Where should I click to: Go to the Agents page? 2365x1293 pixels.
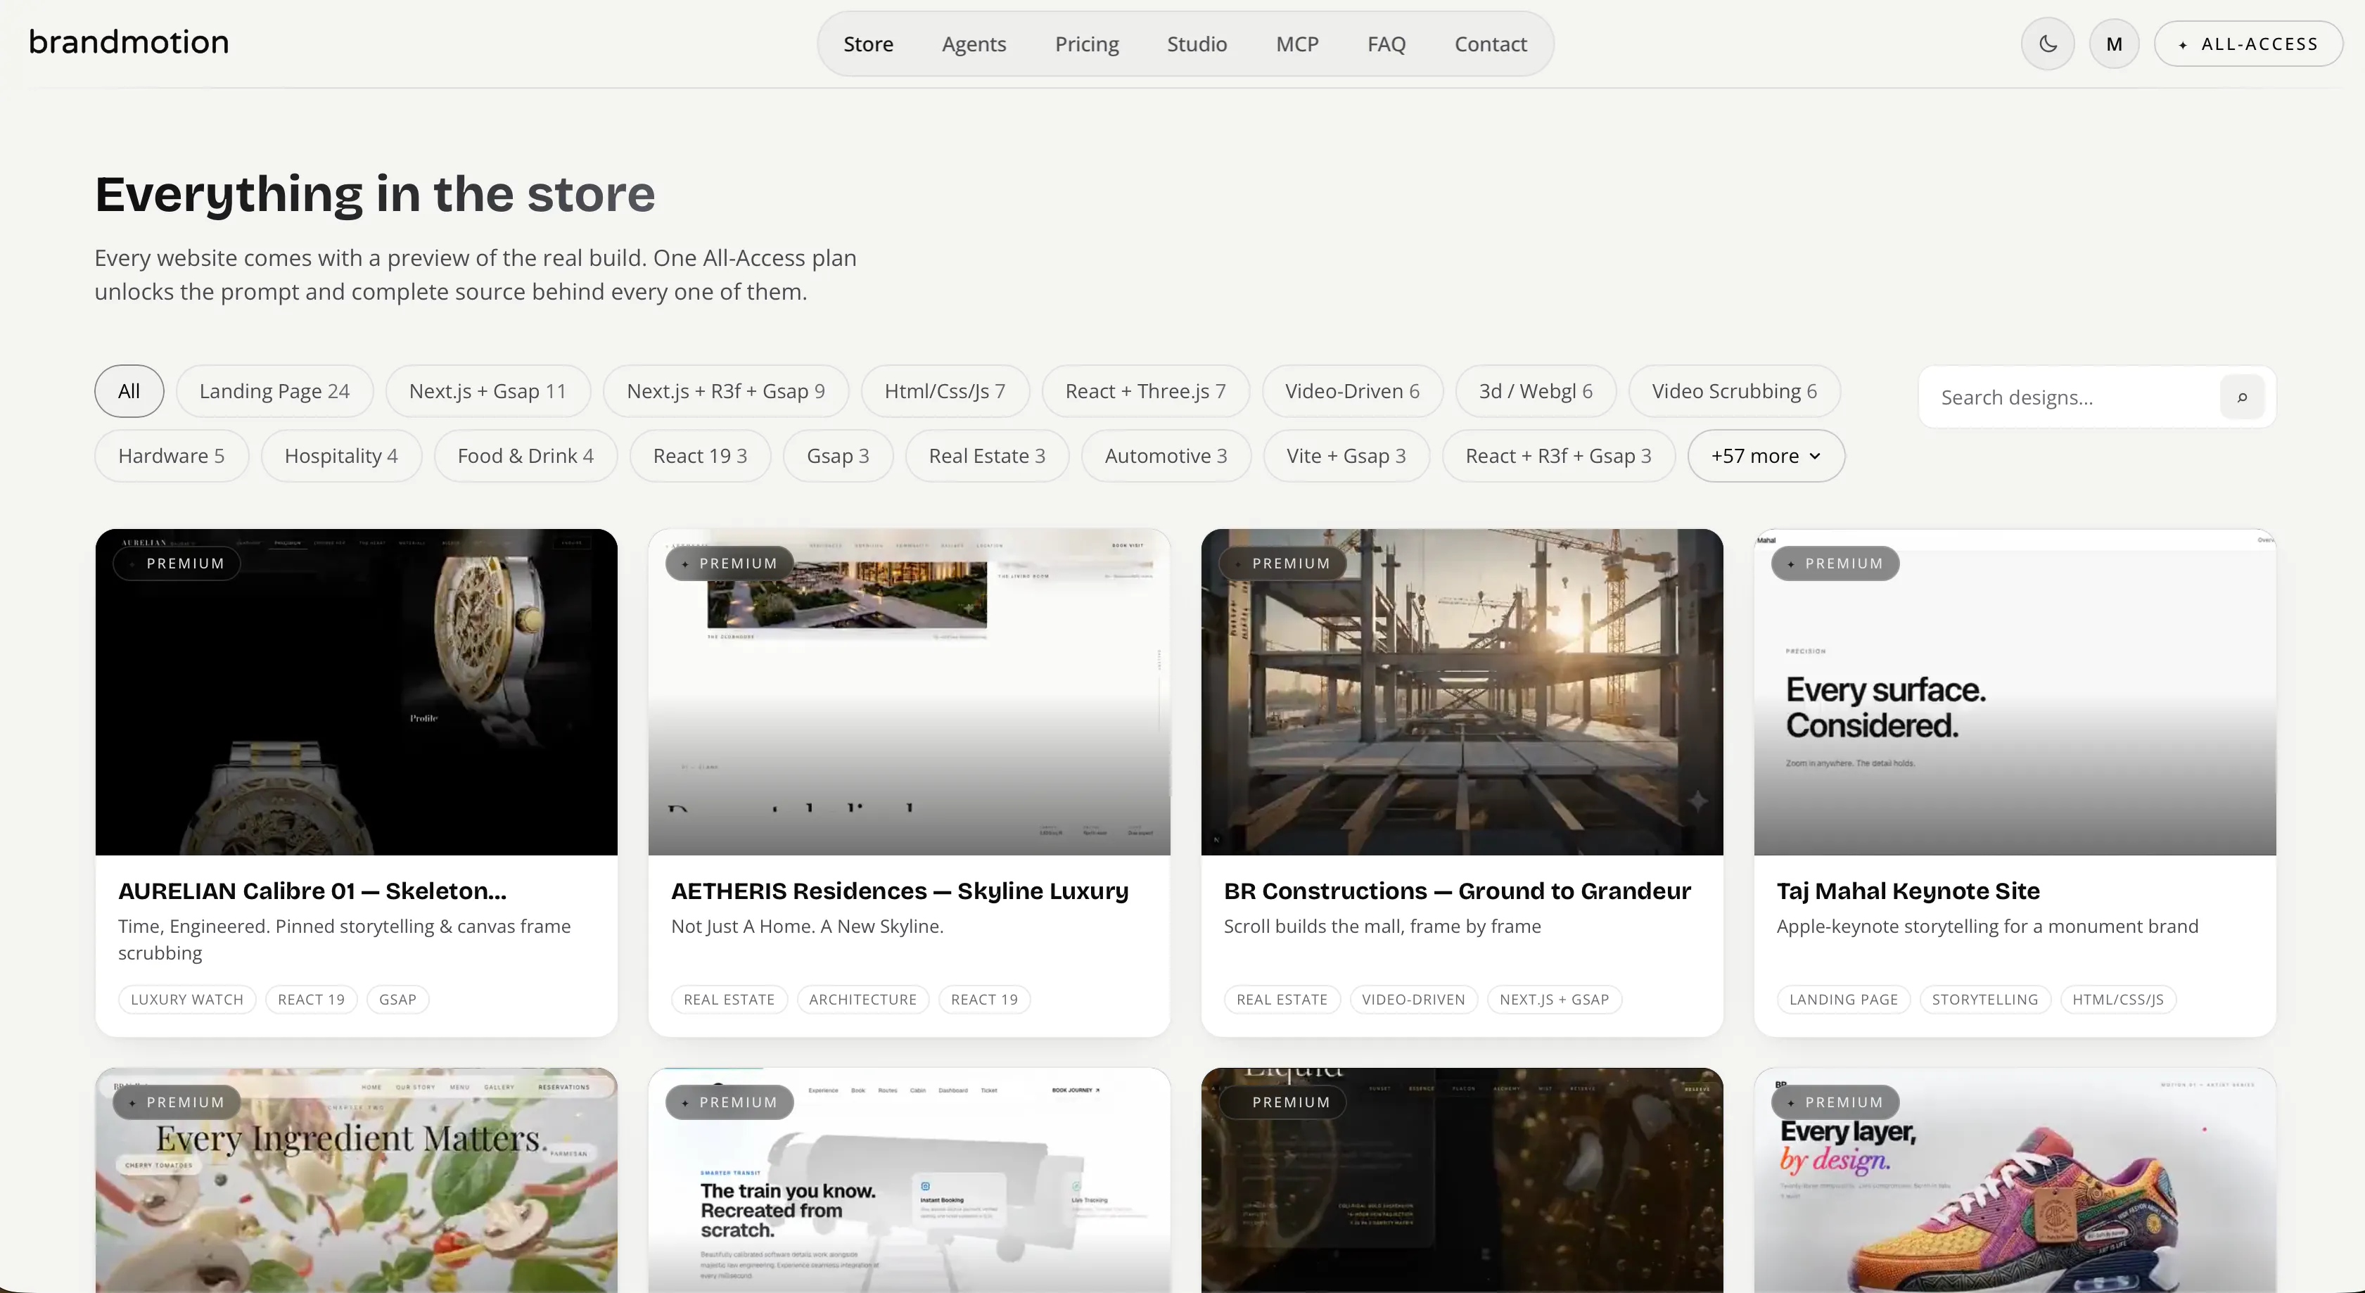[973, 44]
